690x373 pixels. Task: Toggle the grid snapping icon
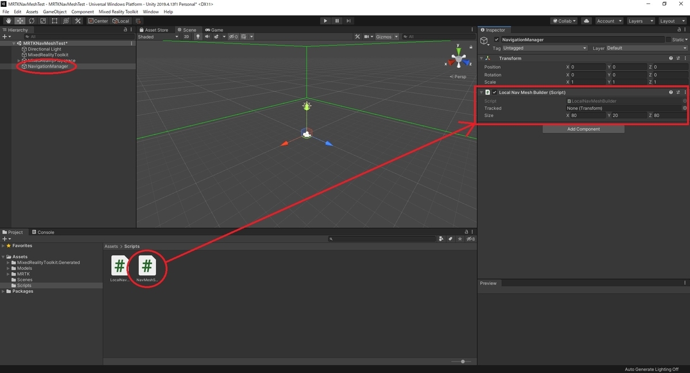(138, 21)
